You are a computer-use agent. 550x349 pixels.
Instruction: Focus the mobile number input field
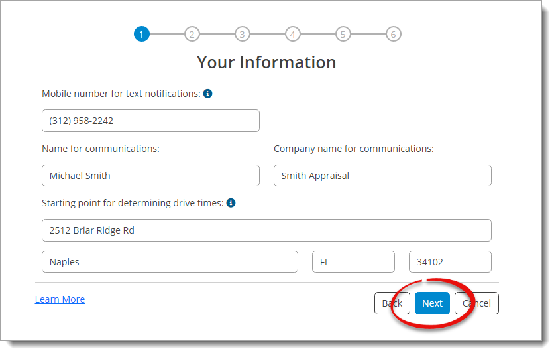[150, 121]
